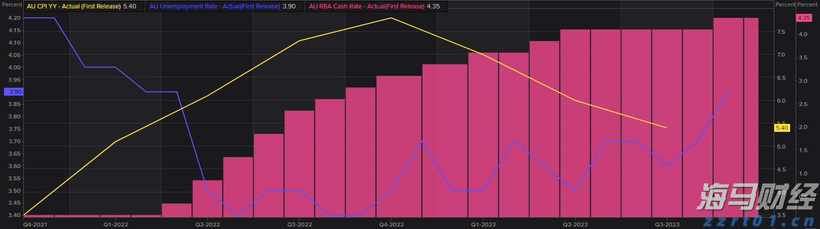Toggle the AU RBA Cash Rate legend item
The width and height of the screenshot is (820, 229).
(x=367, y=6)
